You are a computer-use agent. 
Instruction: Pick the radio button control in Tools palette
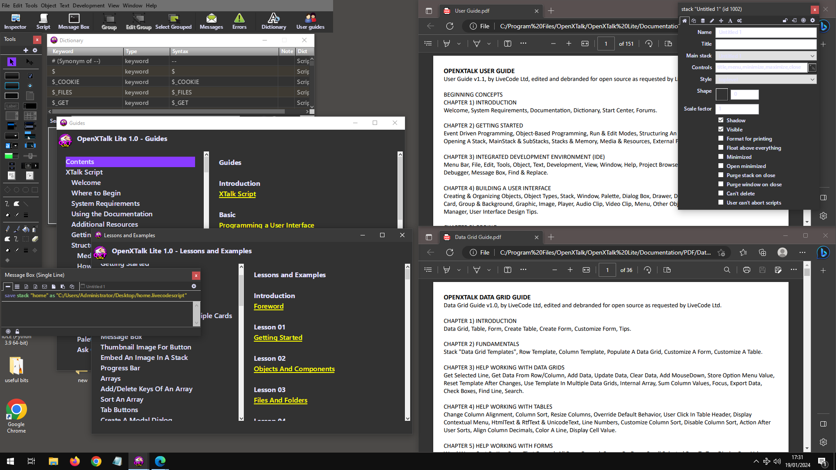30,86
